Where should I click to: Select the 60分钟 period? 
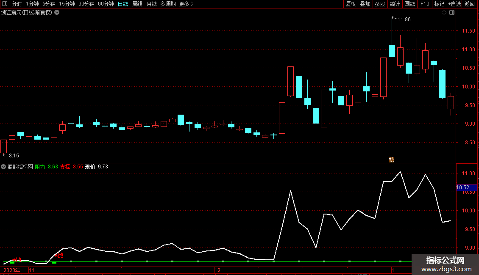click(x=106, y=4)
